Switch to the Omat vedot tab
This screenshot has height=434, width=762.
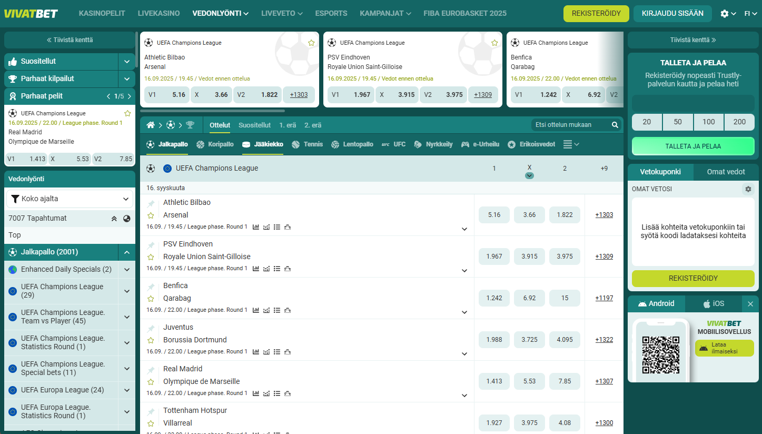(x=726, y=172)
